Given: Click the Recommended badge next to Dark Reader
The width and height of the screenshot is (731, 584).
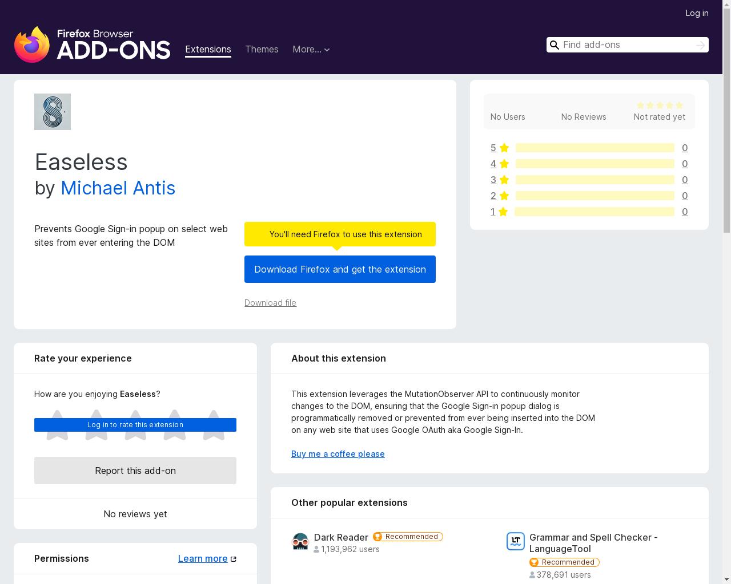Looking at the screenshot, I should pyautogui.click(x=408, y=537).
